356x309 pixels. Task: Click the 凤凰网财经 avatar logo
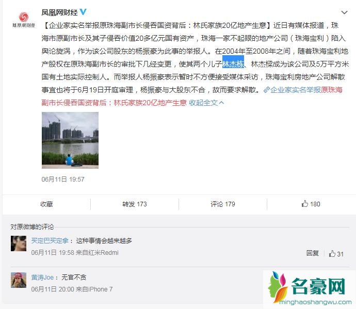click(x=24, y=20)
